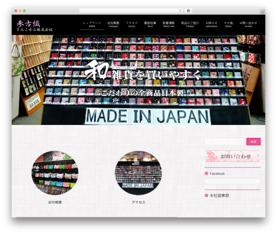Open the Stock menu item
Viewport: 277px width, 234px height.
click(x=150, y=24)
